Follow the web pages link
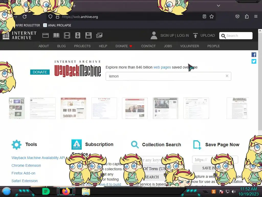Viewport: 262px width, 197px height. tap(162, 67)
